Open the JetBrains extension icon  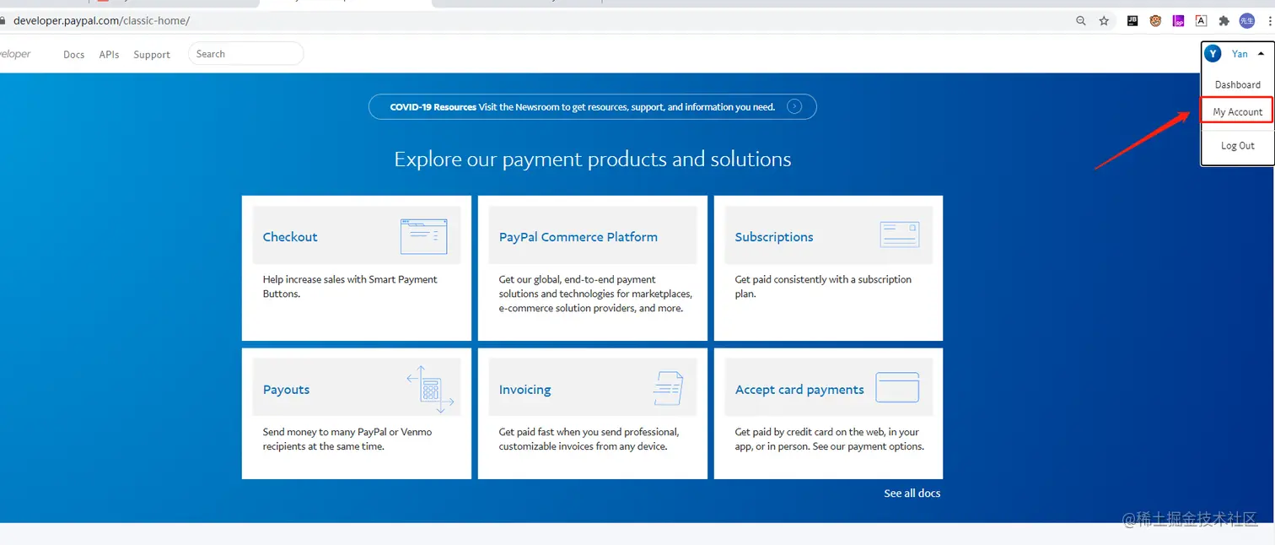click(1132, 21)
